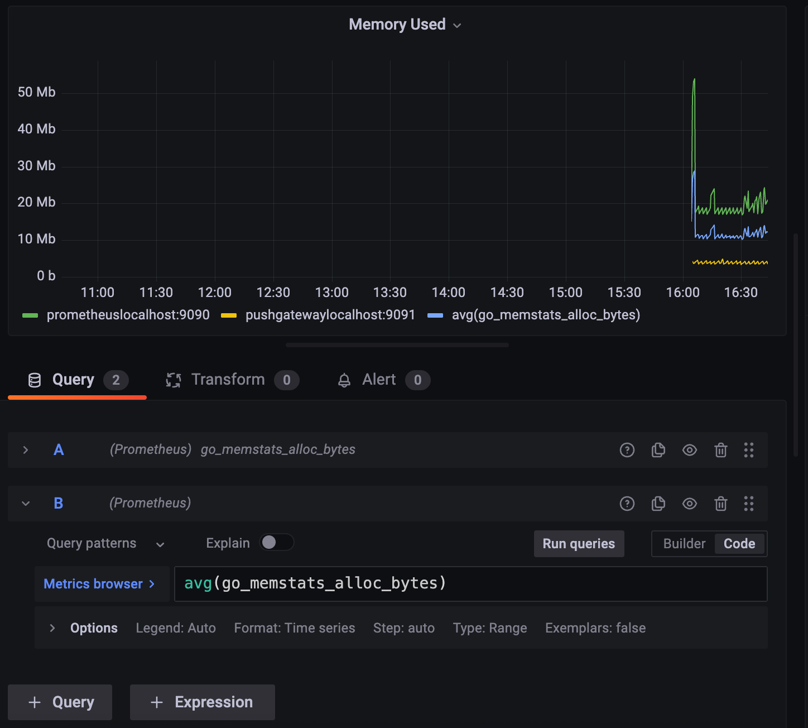Toggle pushgatewaylocalhost:9091 series in legend
Image resolution: width=808 pixels, height=728 pixels.
coord(330,315)
